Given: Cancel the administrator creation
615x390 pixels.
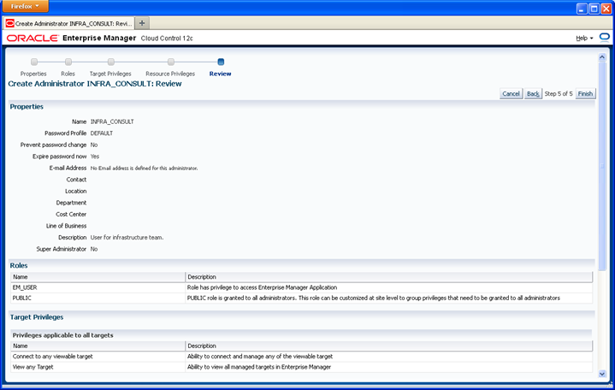Looking at the screenshot, I should tap(511, 94).
